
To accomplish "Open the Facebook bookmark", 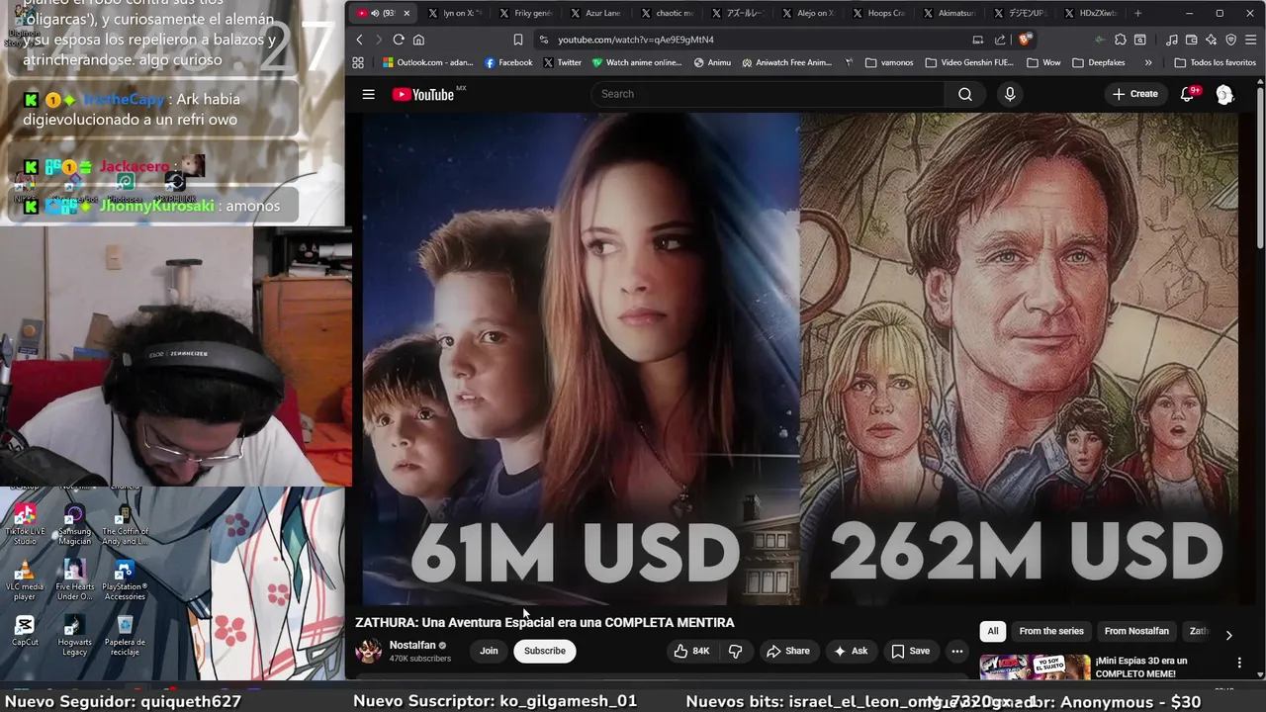I will pyautogui.click(x=508, y=62).
